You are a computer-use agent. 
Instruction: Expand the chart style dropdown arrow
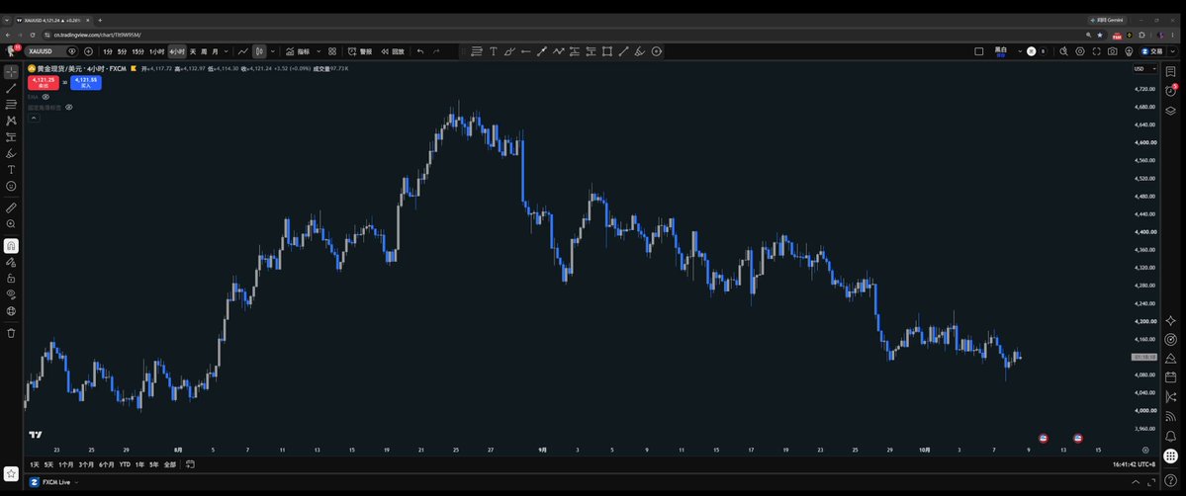(x=272, y=51)
